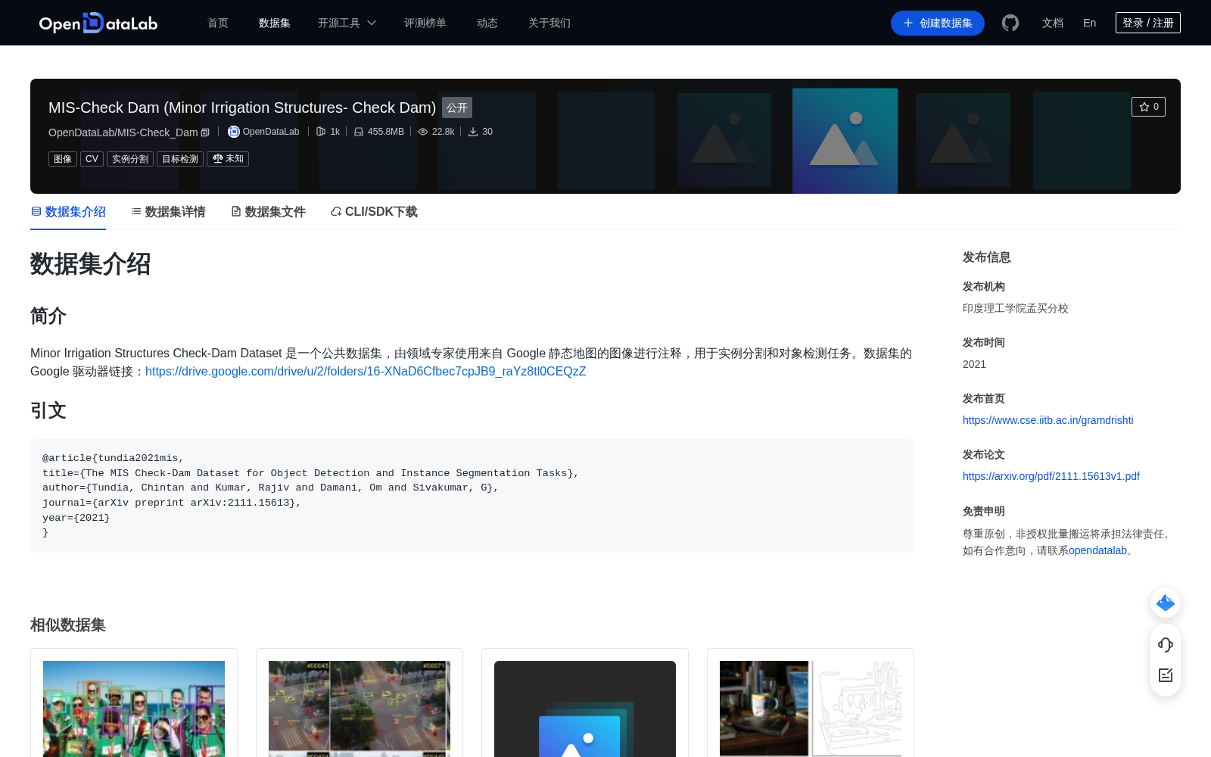The height and width of the screenshot is (757, 1211).
Task: Open the similar dataset with aerial traffic
Action: 360,702
